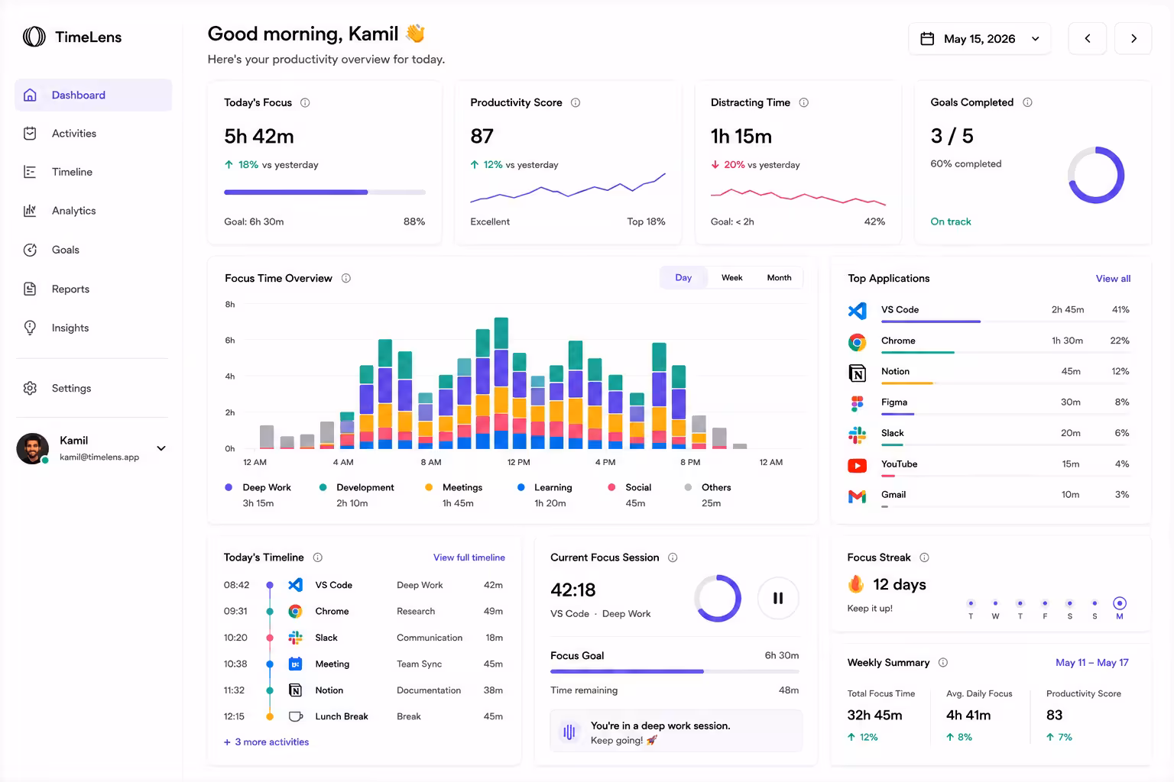Select the Day tab in Focus Time Overview
Screen dimensions: 1174x782
[683, 278]
